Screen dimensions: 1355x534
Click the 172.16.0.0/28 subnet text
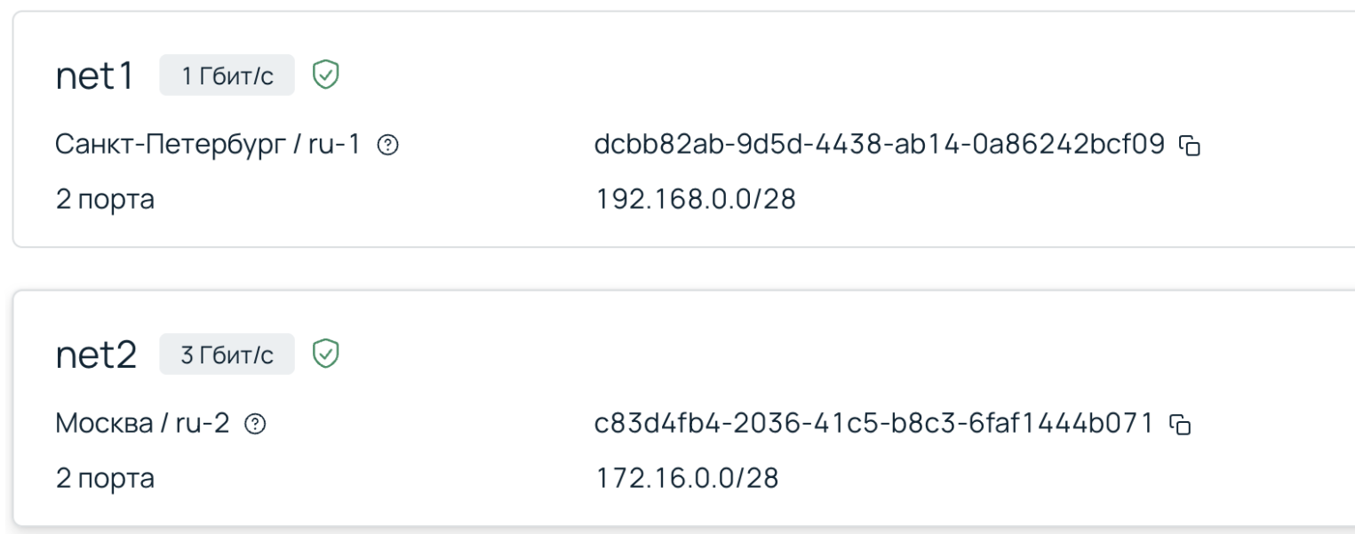[685, 478]
